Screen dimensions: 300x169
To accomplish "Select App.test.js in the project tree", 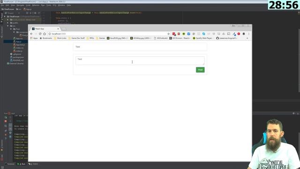I will [x=19, y=45].
